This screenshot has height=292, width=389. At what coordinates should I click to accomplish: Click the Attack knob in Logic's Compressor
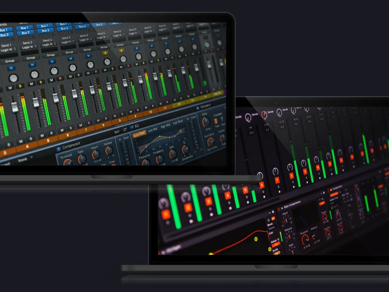tap(96, 155)
